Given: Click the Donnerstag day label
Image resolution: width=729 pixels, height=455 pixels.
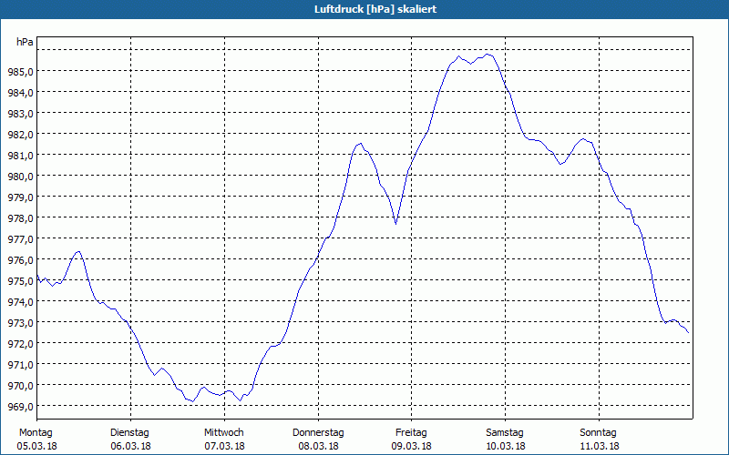Looking at the screenshot, I should [x=318, y=432].
